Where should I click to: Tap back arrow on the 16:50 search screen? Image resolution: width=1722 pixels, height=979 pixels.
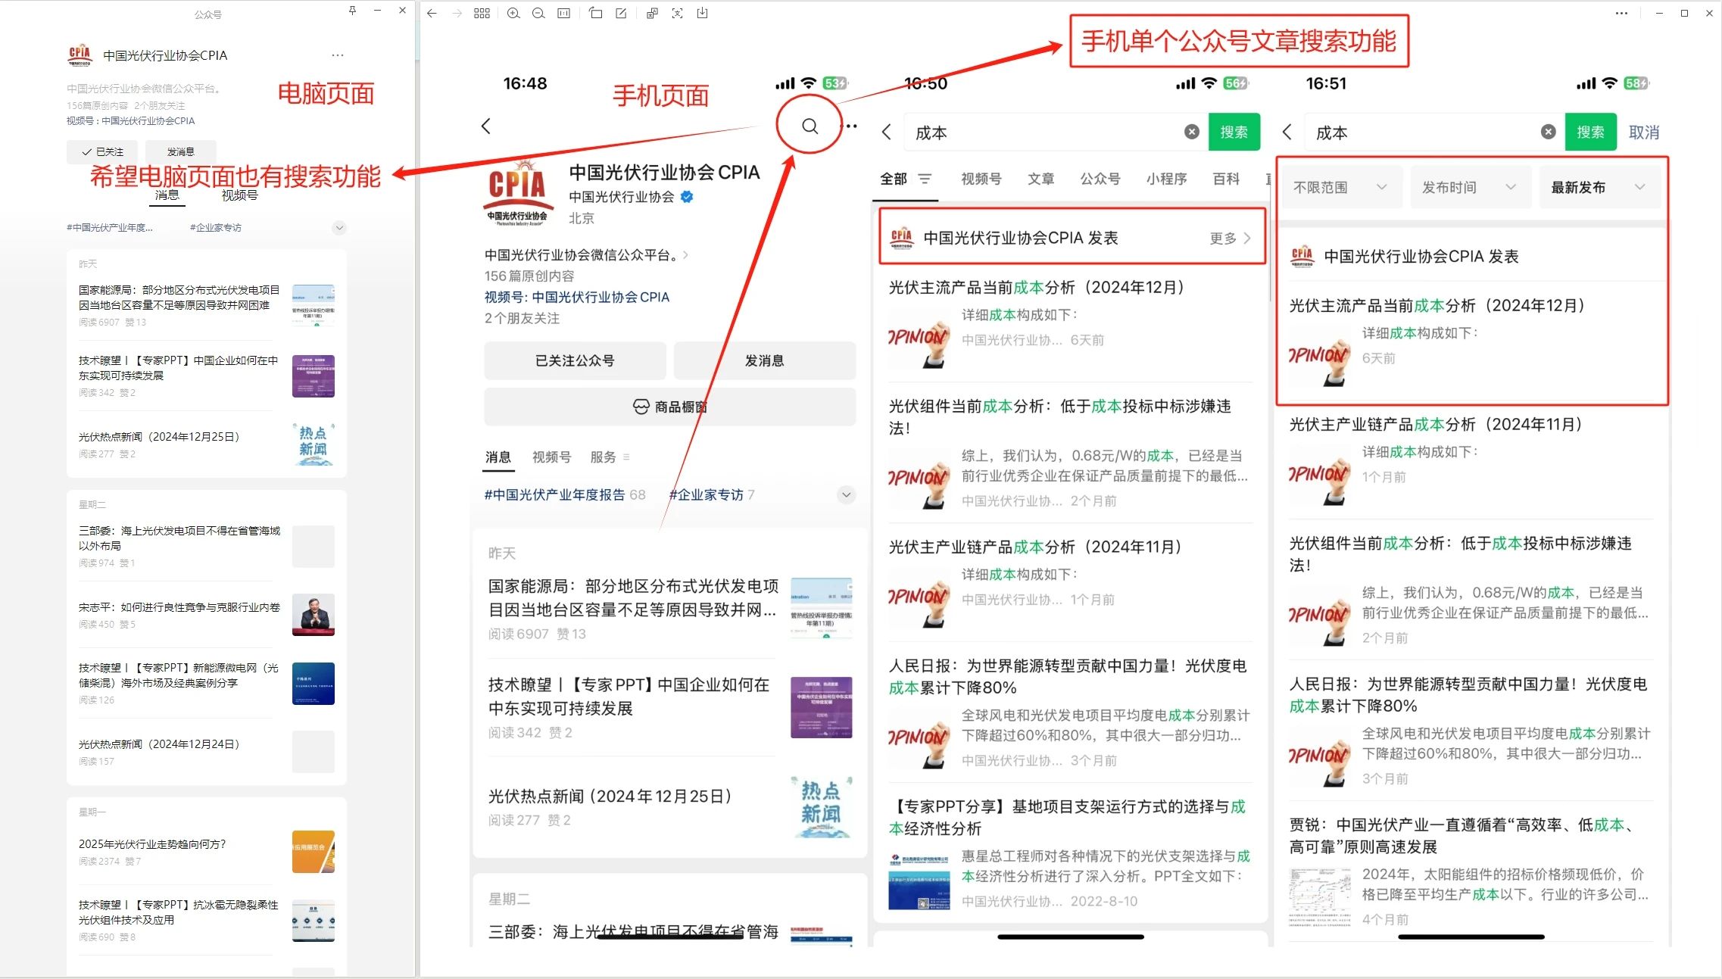point(887,133)
